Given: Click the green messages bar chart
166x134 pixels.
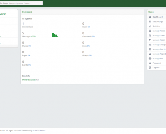Looking at the screenshot, I should 55,35.
